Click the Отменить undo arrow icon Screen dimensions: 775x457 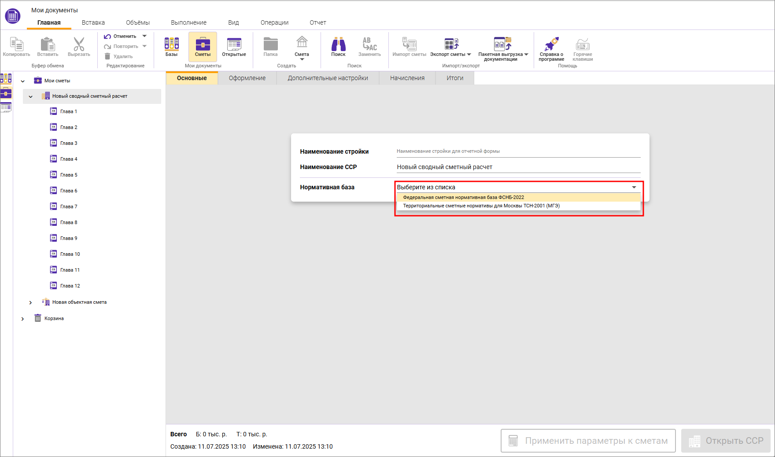[x=107, y=37]
